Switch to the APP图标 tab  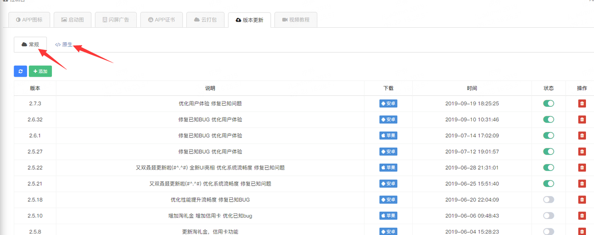[x=29, y=20]
